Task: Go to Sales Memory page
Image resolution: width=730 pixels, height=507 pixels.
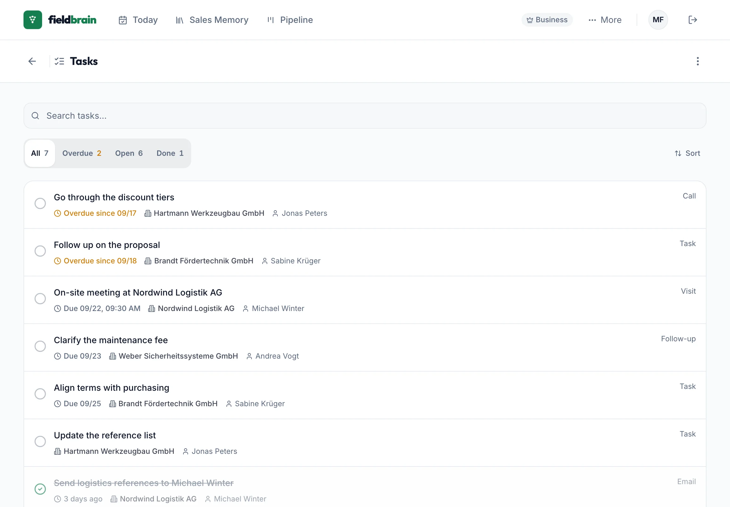Action: point(212,20)
